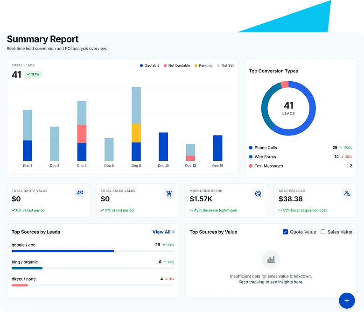This screenshot has height=312, width=364.
Task: Click the Phone Calls legend color dot
Action: 251,148
